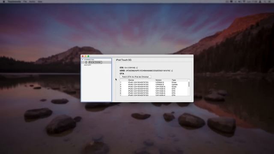The height and width of the screenshot is (154, 274).
Task: Minimize the window with yellow button
Action: coord(86,56)
